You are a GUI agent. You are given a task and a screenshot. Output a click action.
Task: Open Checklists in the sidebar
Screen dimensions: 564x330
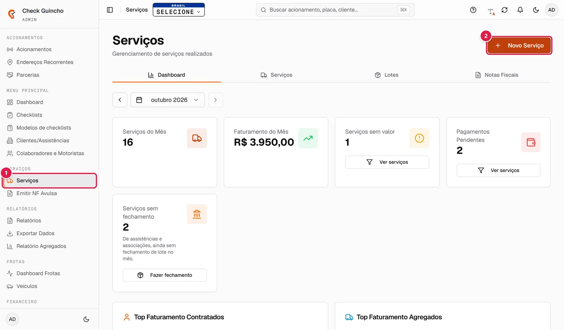tap(49, 115)
